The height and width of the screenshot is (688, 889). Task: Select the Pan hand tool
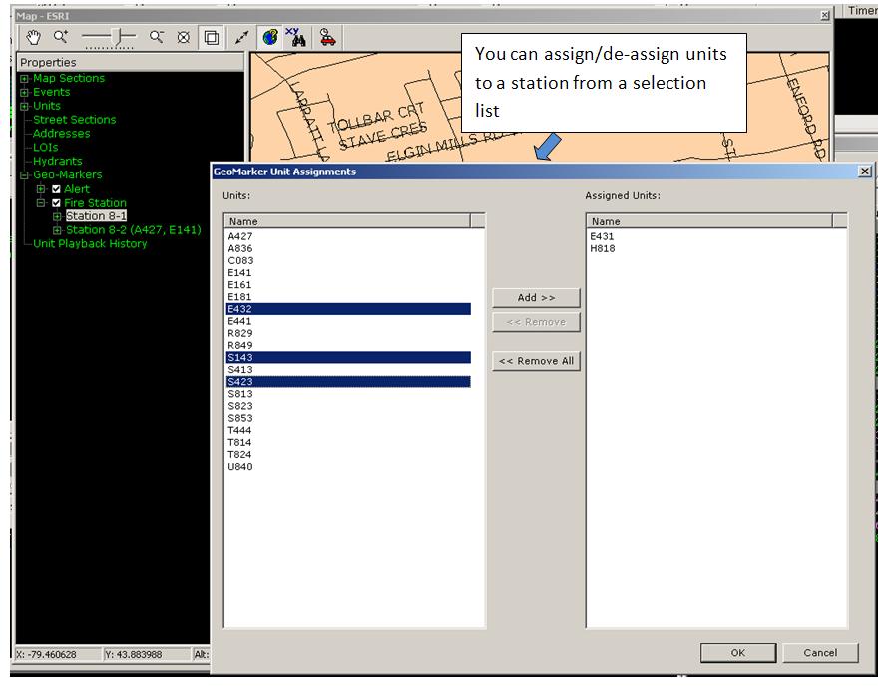(33, 37)
